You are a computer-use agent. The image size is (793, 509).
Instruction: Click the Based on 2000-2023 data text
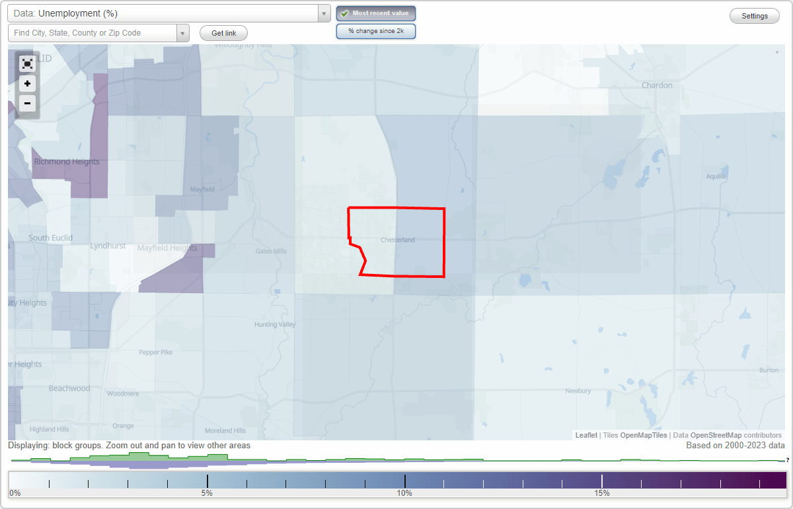(736, 446)
